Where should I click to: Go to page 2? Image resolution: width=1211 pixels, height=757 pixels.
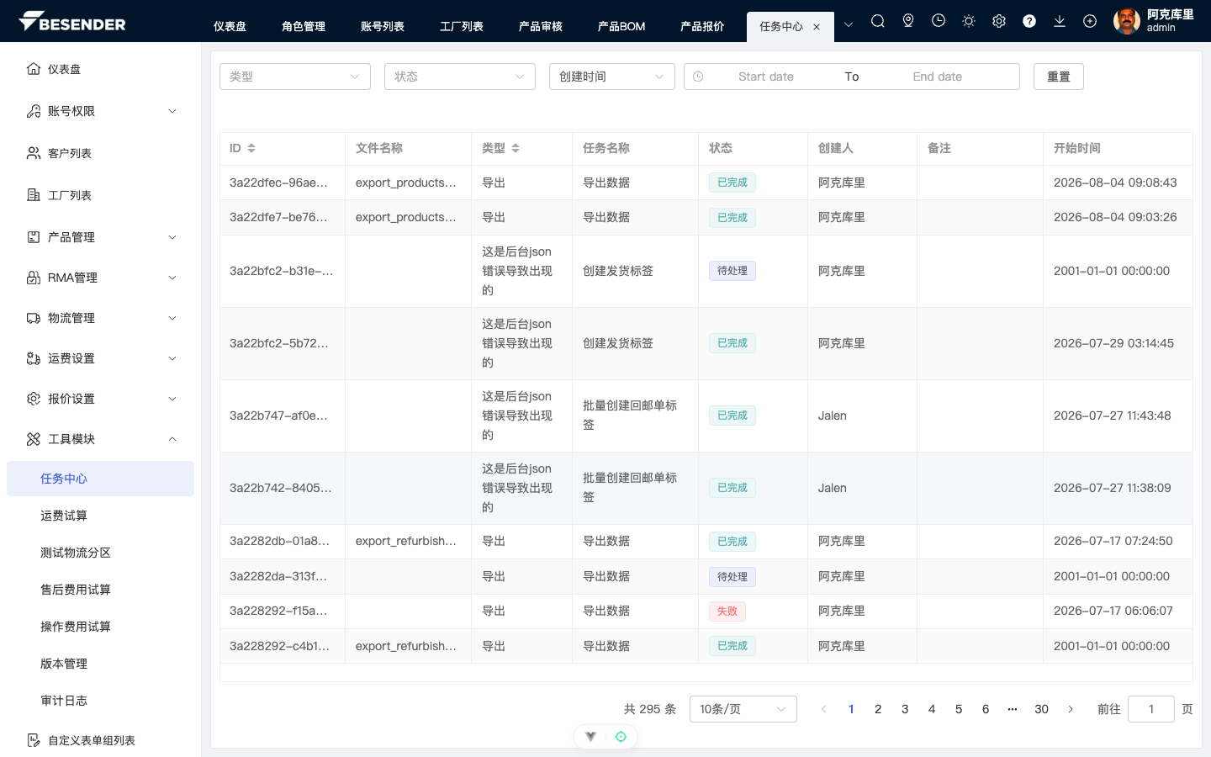pyautogui.click(x=878, y=709)
